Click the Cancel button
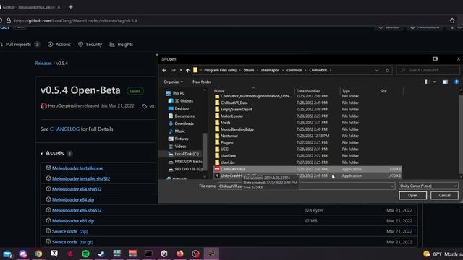The image size is (463, 260). coord(444,196)
